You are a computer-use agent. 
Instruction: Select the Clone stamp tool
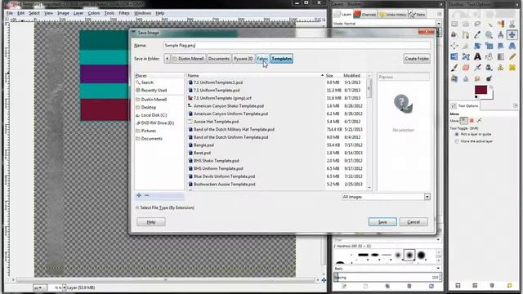coord(489,68)
